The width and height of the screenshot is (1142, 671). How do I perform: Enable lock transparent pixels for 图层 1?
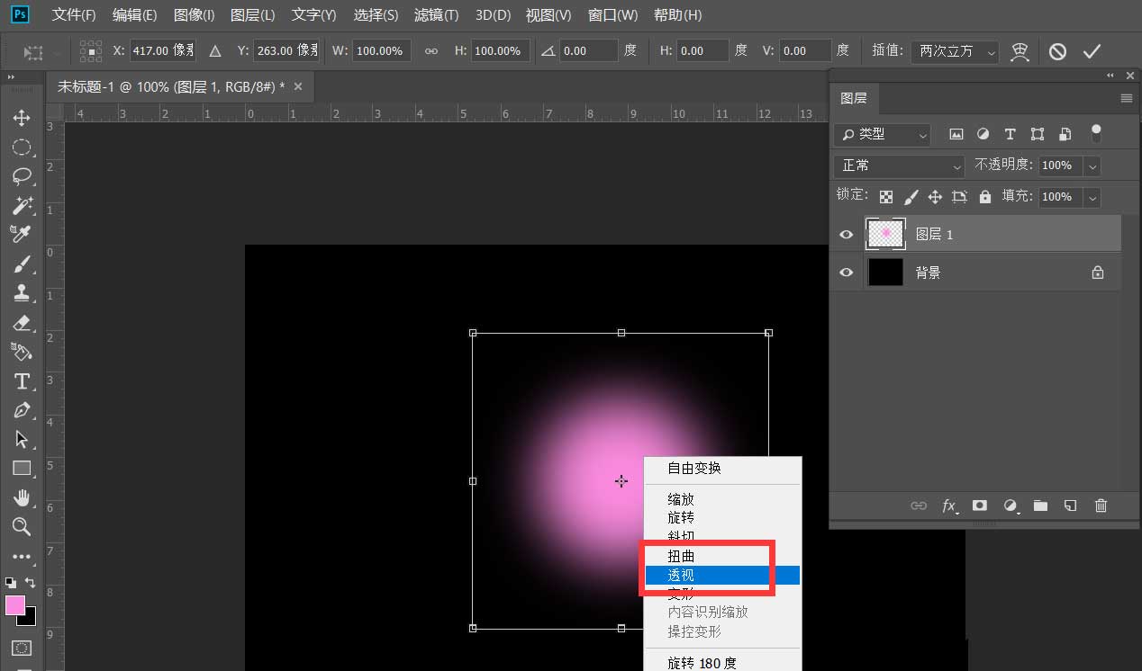click(x=886, y=196)
